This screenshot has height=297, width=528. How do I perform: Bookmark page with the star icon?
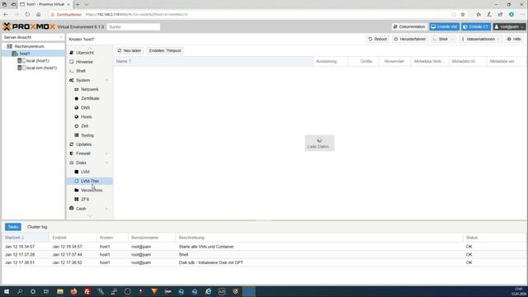pyautogui.click(x=463, y=15)
